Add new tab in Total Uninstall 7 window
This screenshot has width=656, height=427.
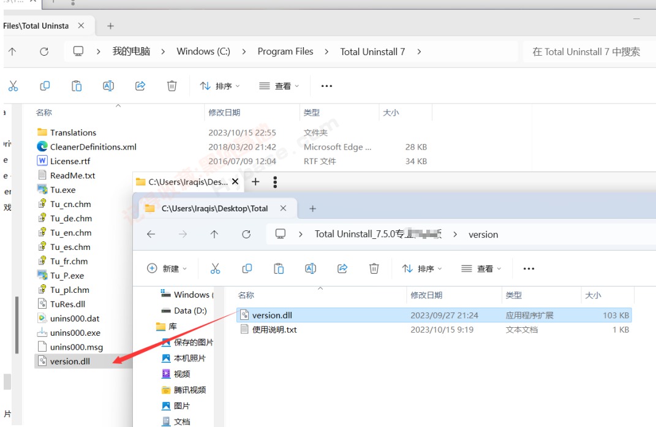click(110, 26)
